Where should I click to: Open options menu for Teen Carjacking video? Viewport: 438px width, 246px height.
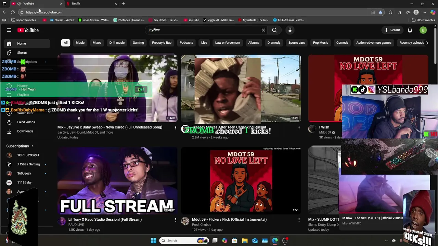click(x=299, y=127)
